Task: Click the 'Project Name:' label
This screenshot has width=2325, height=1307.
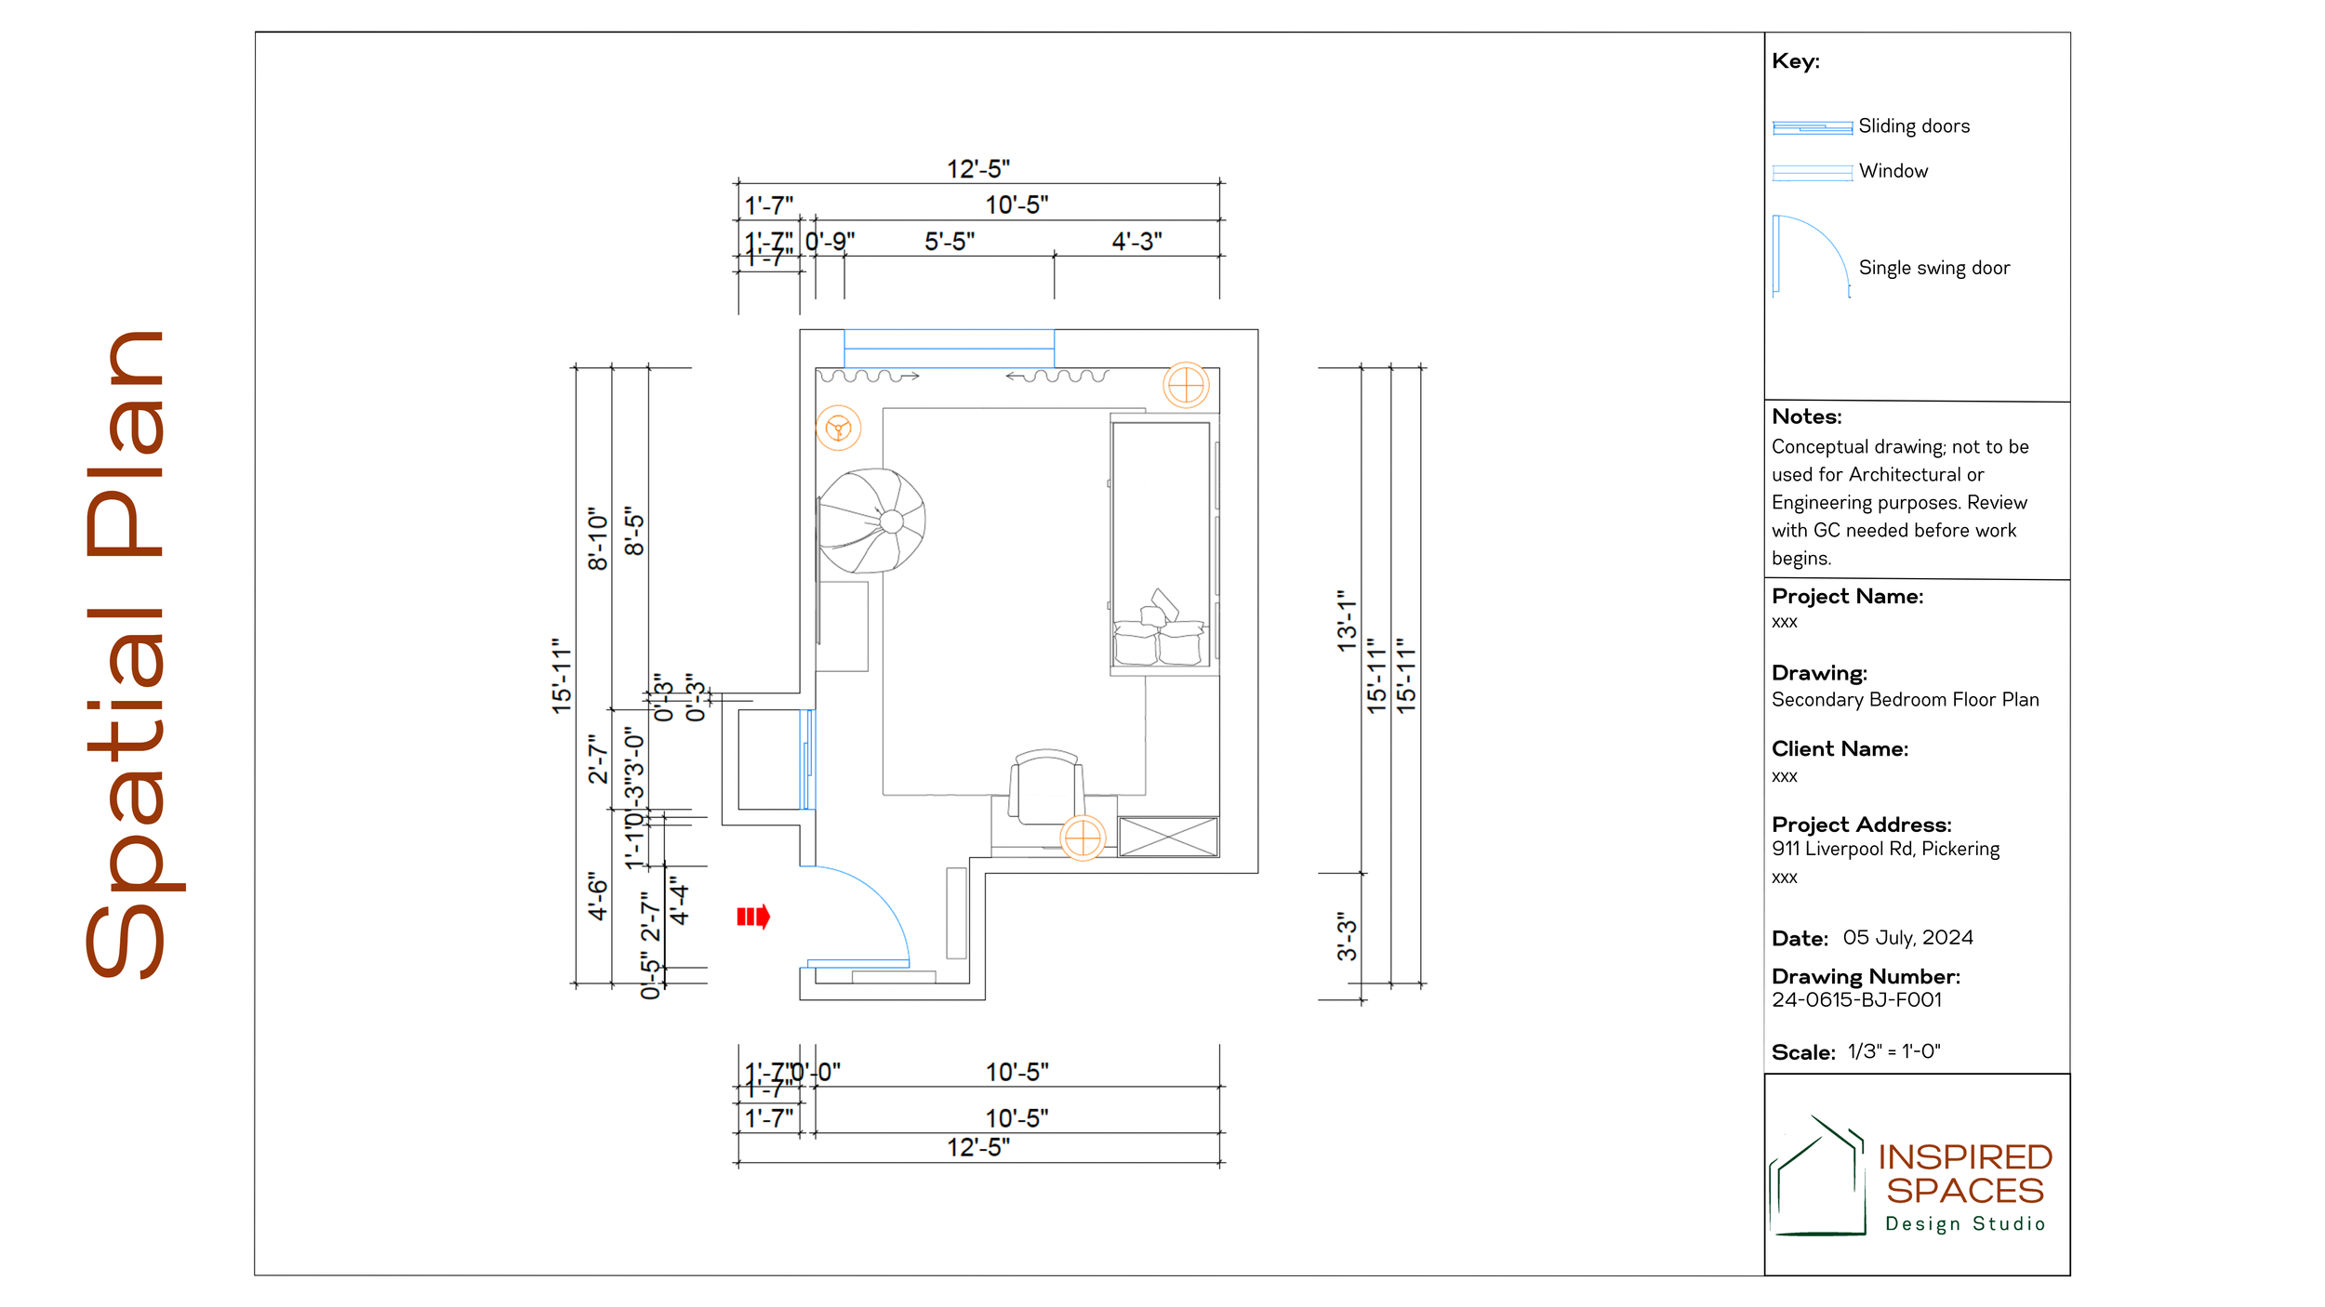Action: pyautogui.click(x=1847, y=597)
